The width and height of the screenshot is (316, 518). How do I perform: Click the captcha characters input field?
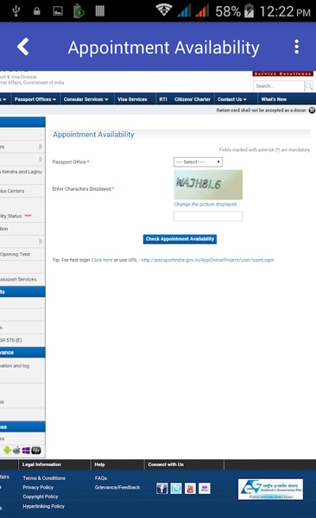click(x=208, y=217)
